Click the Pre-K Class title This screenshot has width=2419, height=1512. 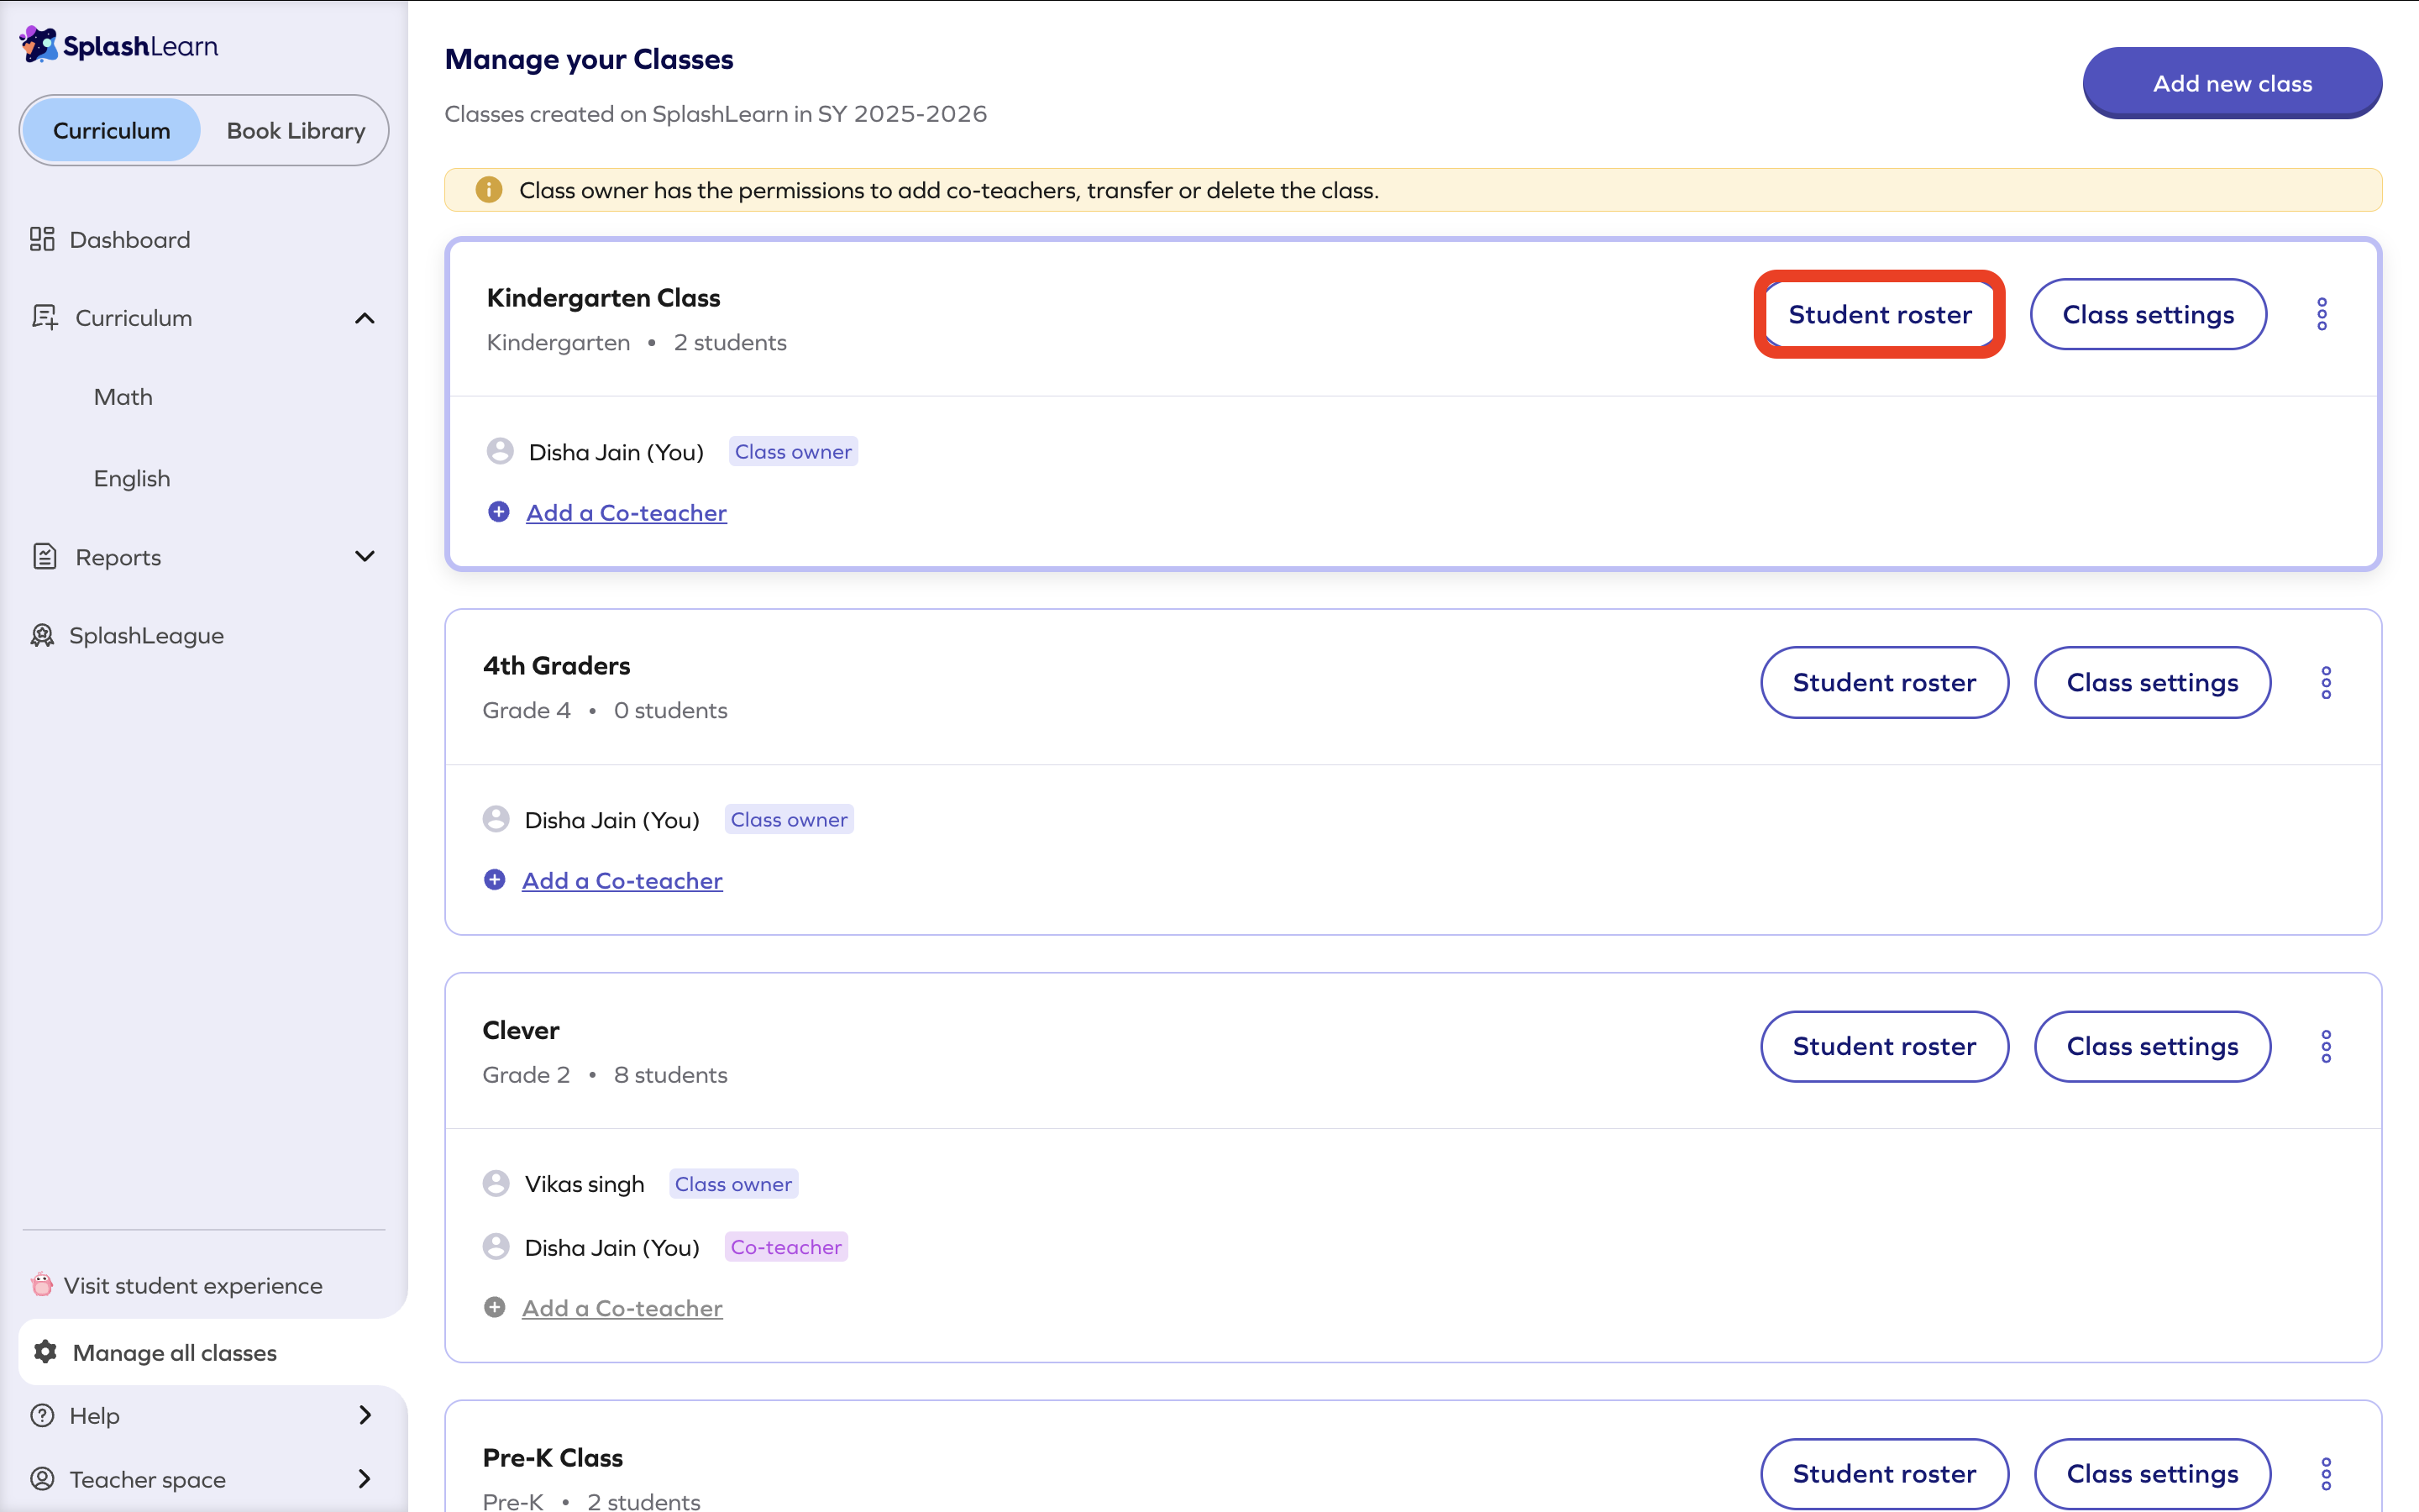click(553, 1457)
